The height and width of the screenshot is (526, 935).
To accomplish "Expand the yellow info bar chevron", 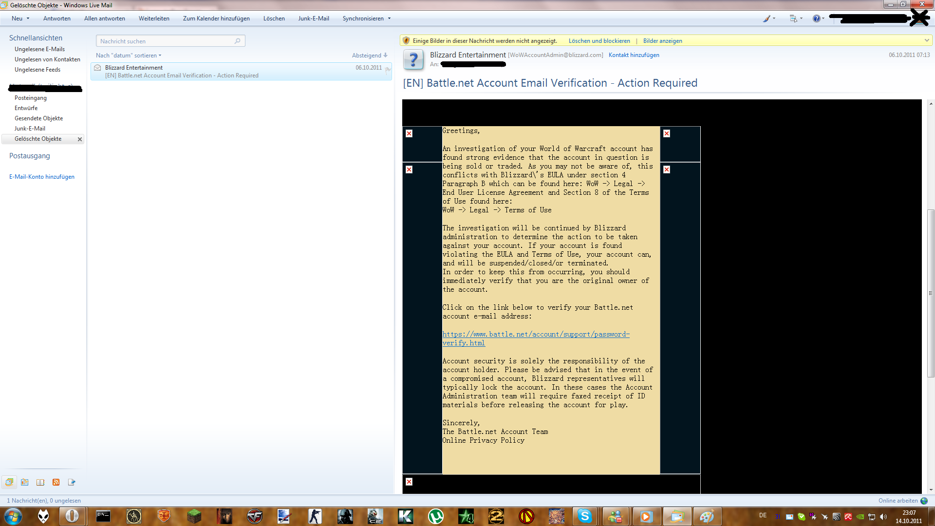I will point(926,40).
